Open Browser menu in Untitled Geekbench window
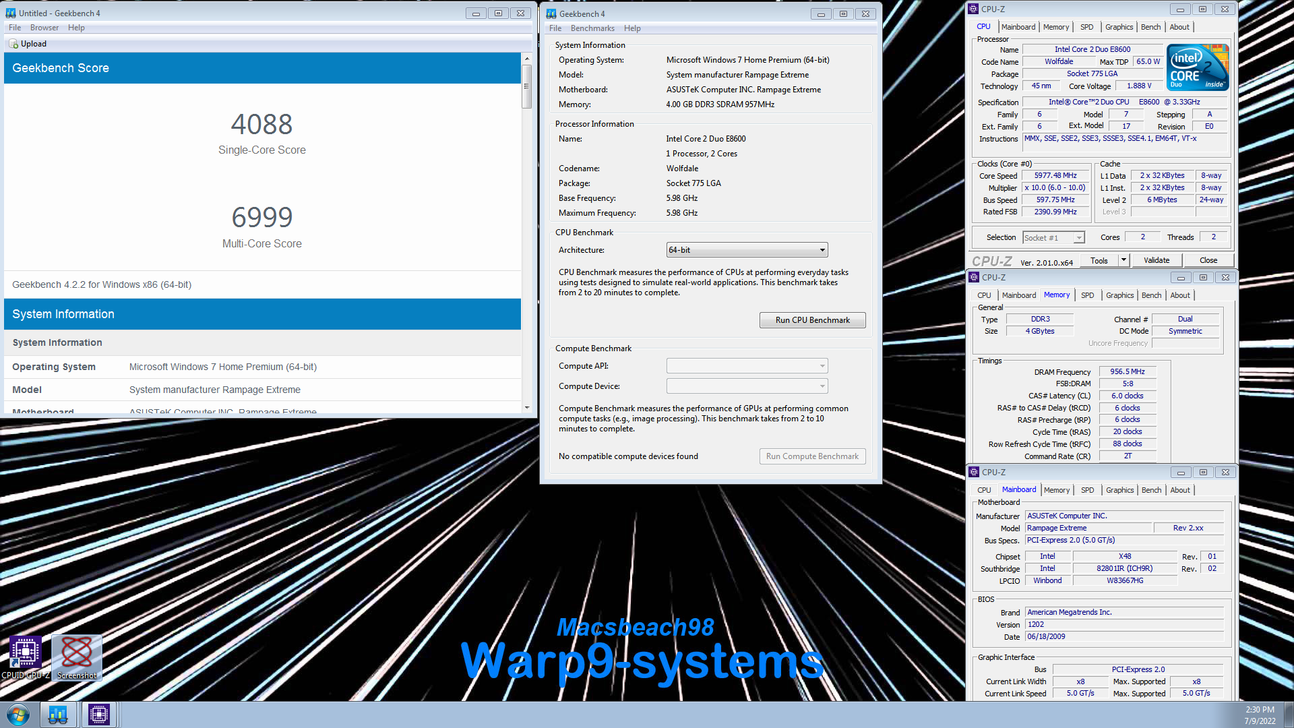The width and height of the screenshot is (1294, 728). (x=44, y=28)
